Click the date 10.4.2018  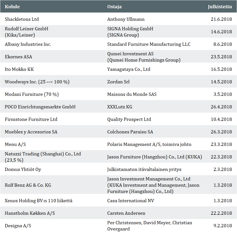(221, 119)
